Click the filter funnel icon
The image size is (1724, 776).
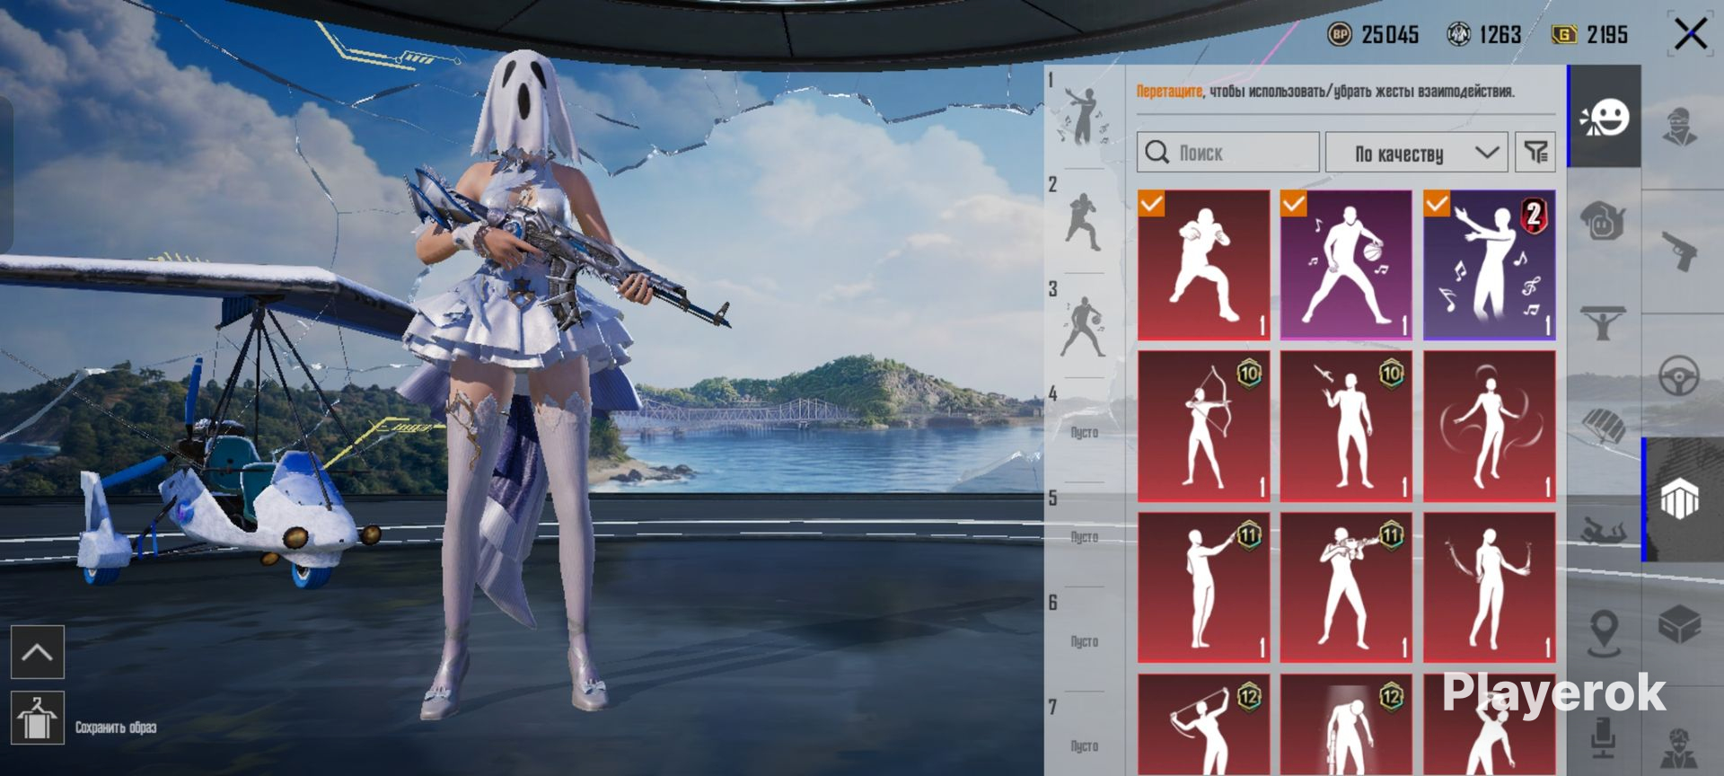pyautogui.click(x=1535, y=153)
